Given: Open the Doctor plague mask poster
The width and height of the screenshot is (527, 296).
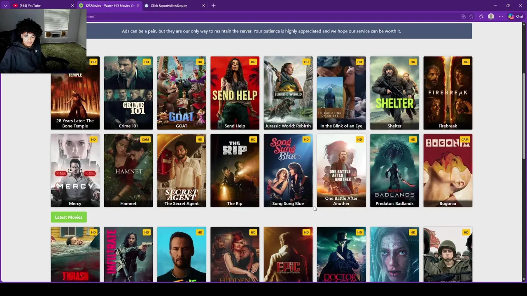Looking at the screenshot, I should [x=341, y=254].
